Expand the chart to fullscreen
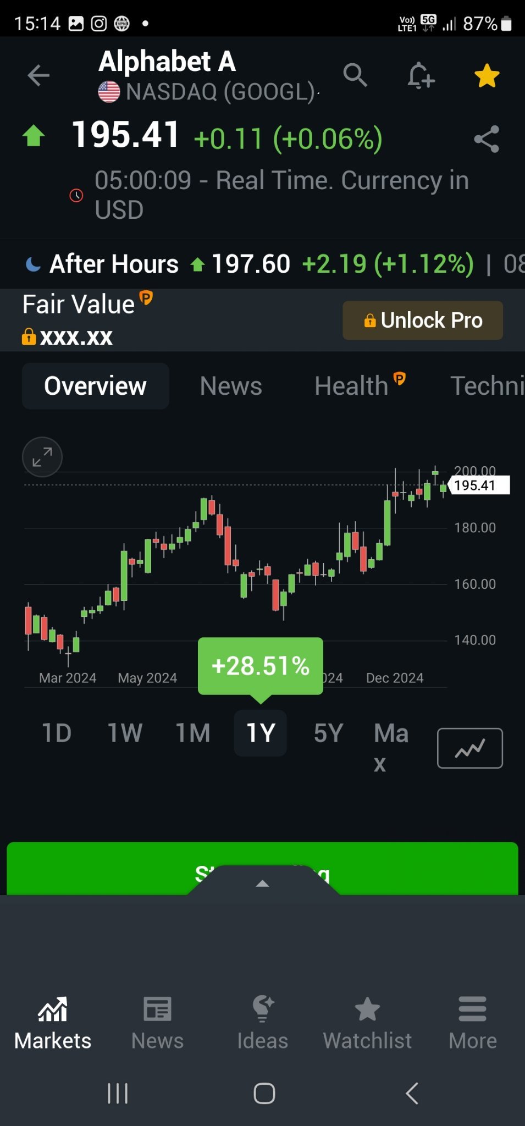525x1126 pixels. [42, 457]
